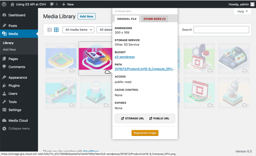Click the orange Regenerate Image button
The image size is (256, 156).
(145, 133)
